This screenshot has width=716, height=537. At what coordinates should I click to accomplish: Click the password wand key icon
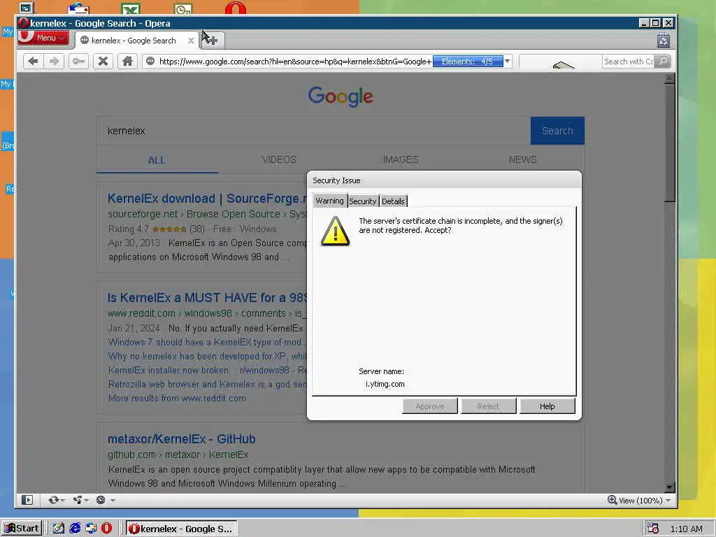[x=78, y=62]
